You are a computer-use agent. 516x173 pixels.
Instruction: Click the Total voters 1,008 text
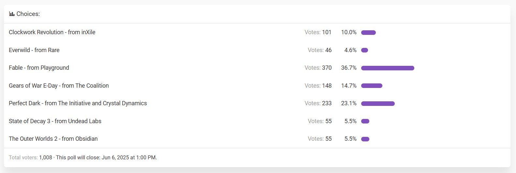click(30, 158)
